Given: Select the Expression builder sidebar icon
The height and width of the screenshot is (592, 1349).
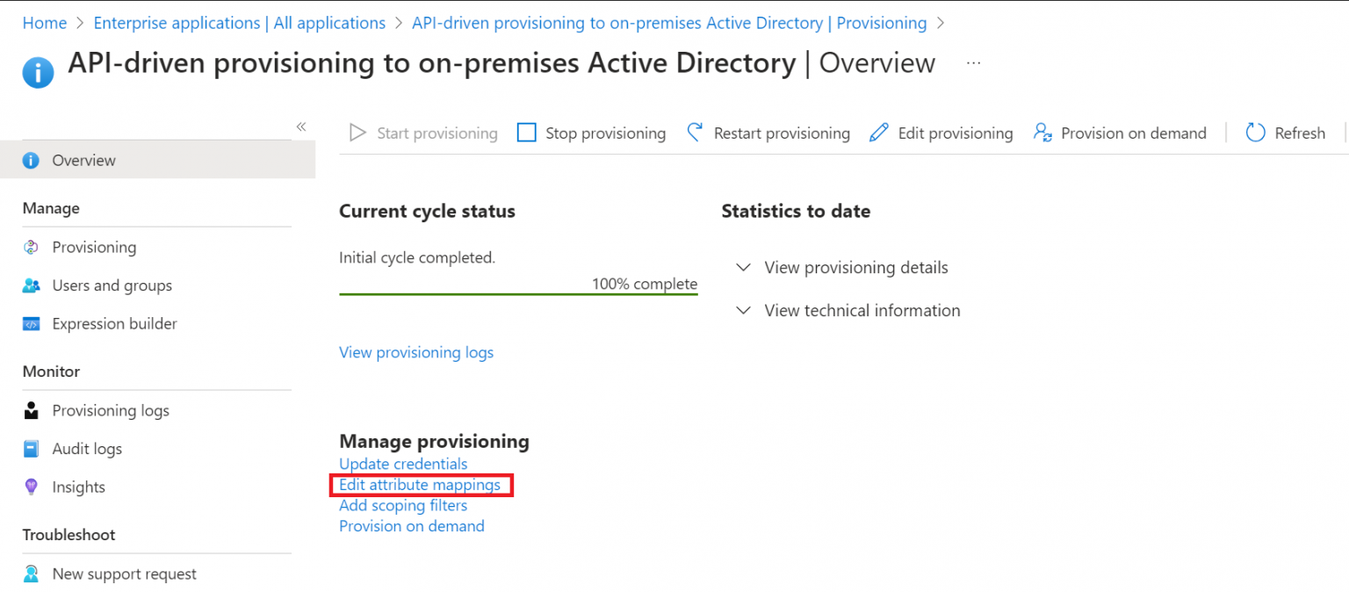Looking at the screenshot, I should (x=31, y=323).
